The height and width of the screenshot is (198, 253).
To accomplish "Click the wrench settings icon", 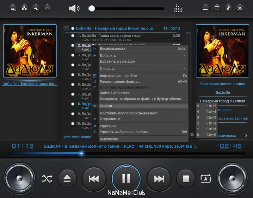I will click(x=36, y=8).
